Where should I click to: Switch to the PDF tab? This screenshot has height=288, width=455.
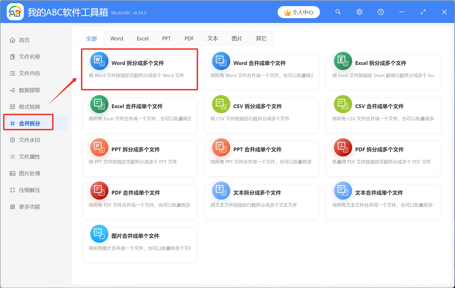tap(189, 38)
